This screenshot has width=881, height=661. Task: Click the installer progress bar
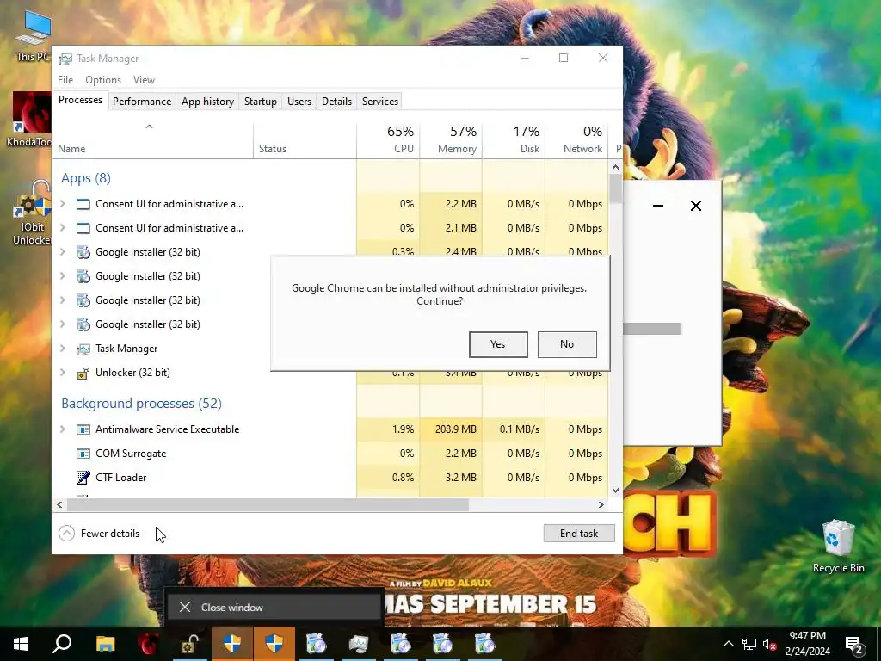652,329
